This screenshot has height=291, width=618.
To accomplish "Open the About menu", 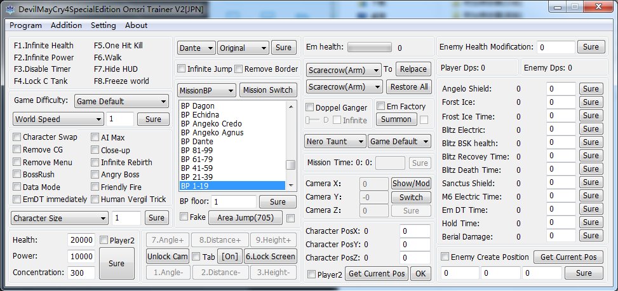I will [x=136, y=25].
